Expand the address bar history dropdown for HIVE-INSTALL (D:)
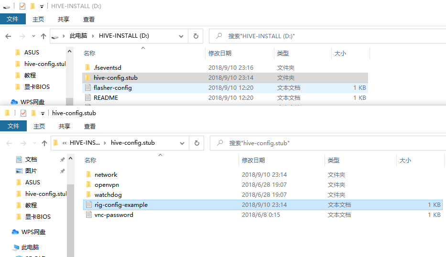The height and width of the screenshot is (257, 446). pos(181,36)
